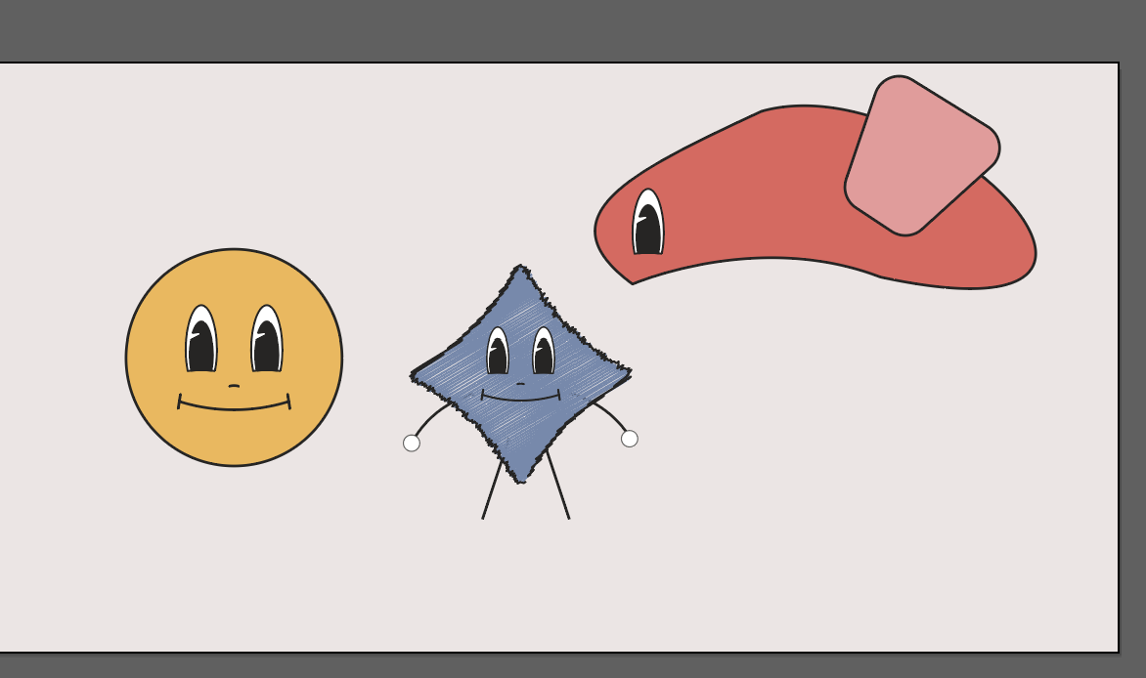This screenshot has height=678, width=1146.
Task: Select the yellow circle's smile line
Action: coord(235,407)
